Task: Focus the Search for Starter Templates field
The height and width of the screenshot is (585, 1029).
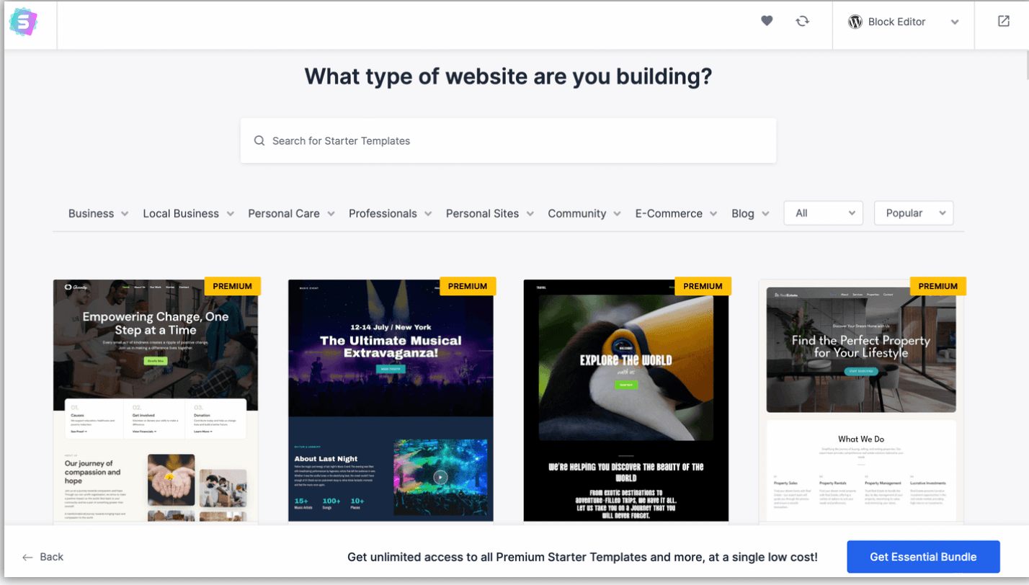Action: point(508,140)
